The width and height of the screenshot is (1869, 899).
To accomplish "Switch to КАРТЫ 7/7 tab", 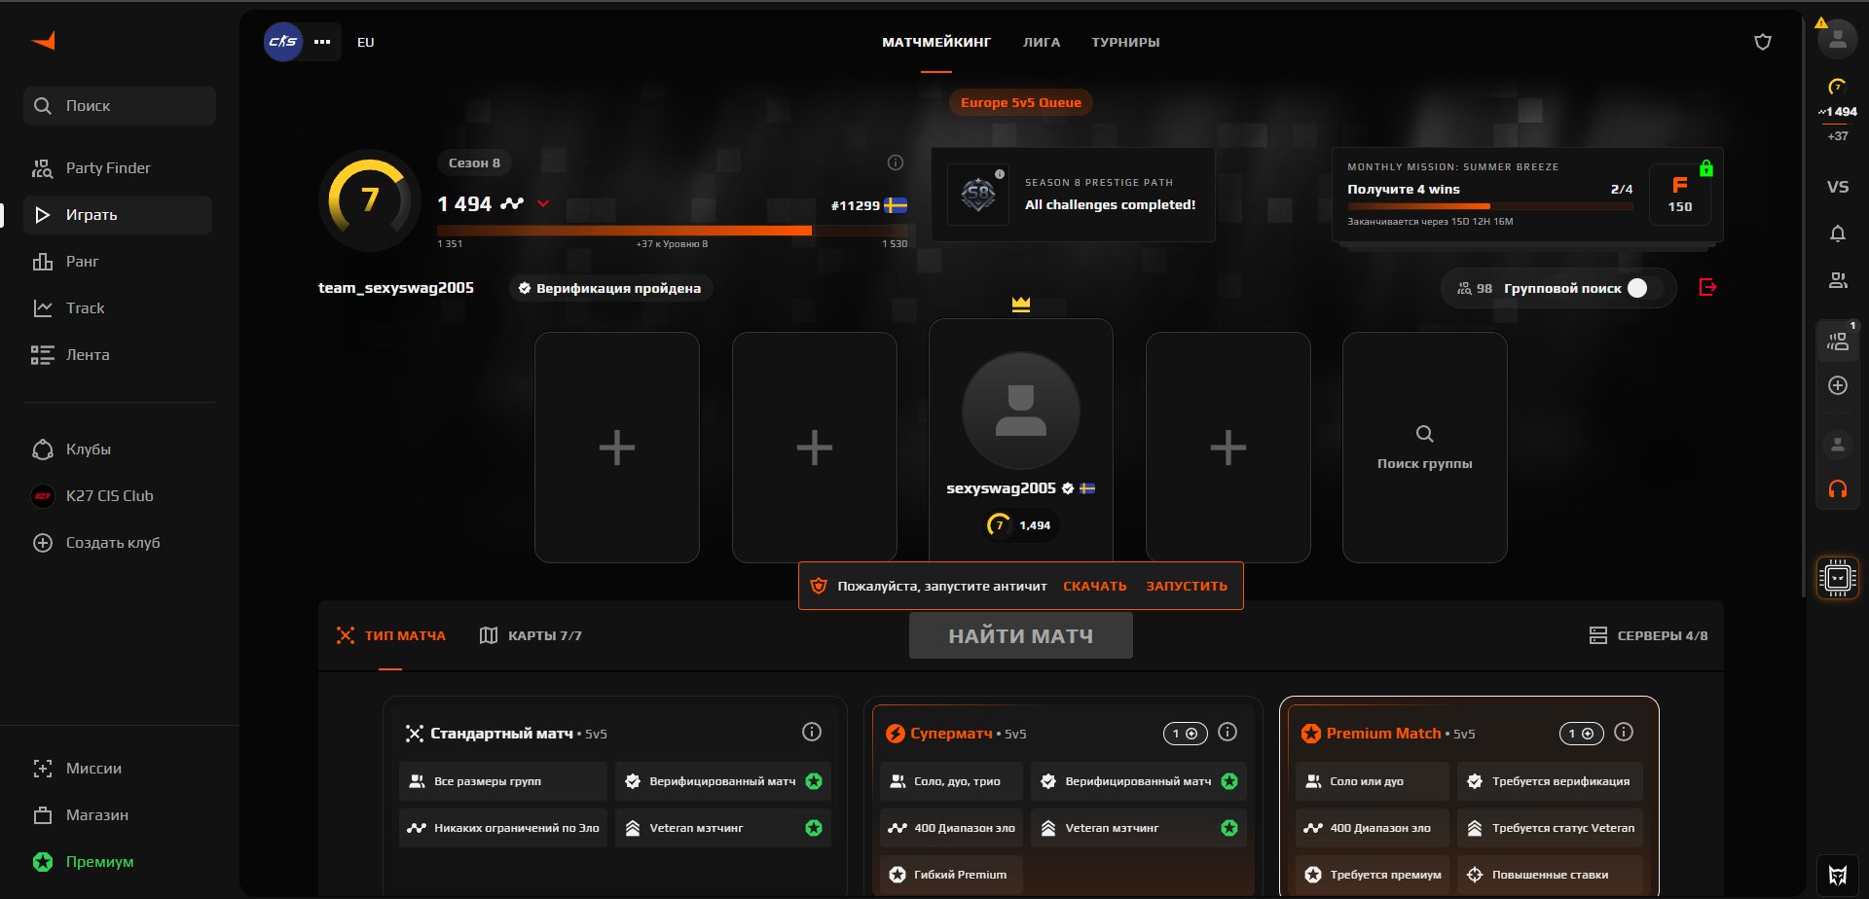I will (531, 635).
